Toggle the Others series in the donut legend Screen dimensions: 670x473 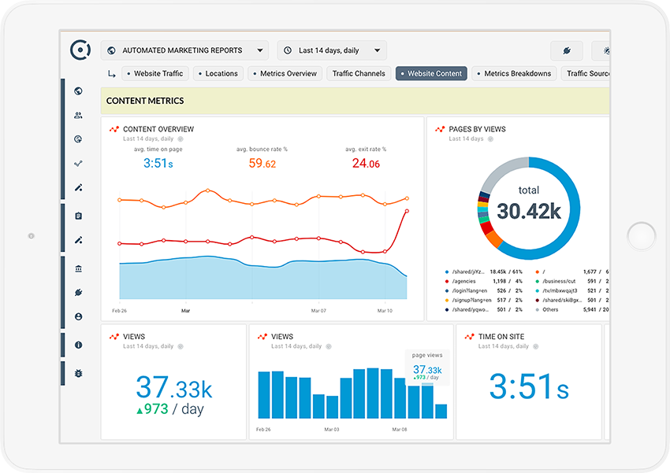(x=549, y=309)
